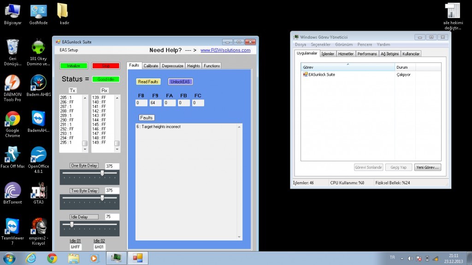Select the Performans tab in Task Manager
The image size is (472, 265).
pyautogui.click(x=367, y=54)
